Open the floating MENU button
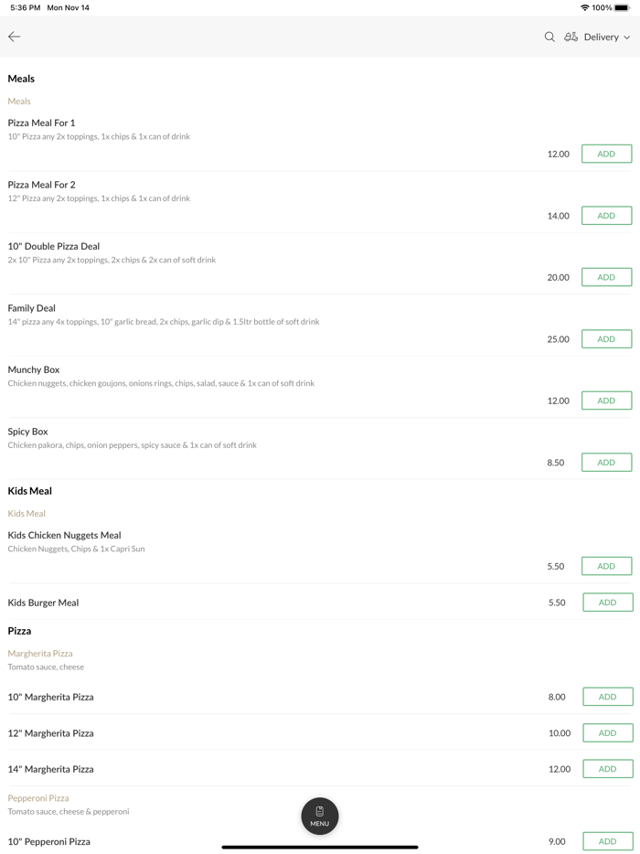This screenshot has width=640, height=854. [x=320, y=816]
